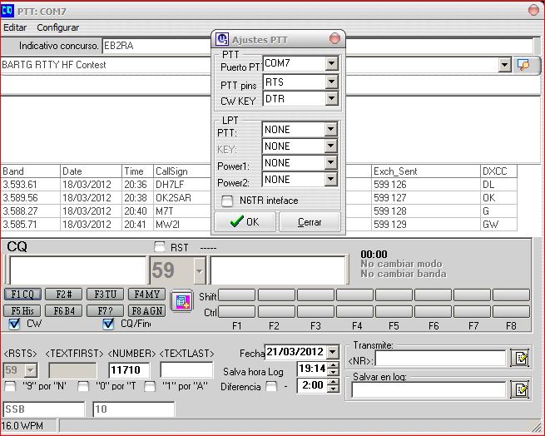The width and height of the screenshot is (545, 436).
Task: Click the Cerrar button
Action: (310, 222)
